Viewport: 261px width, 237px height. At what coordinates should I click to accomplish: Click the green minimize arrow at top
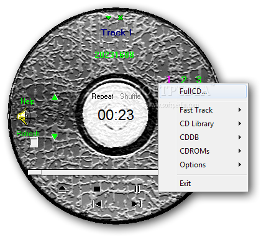pyautogui.click(x=108, y=18)
